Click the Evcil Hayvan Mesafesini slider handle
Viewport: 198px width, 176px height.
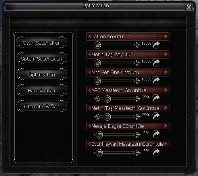[99, 153]
